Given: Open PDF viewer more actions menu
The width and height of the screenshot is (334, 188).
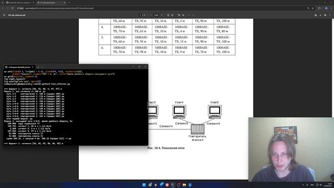Looking at the screenshot, I should pyautogui.click(x=330, y=15).
